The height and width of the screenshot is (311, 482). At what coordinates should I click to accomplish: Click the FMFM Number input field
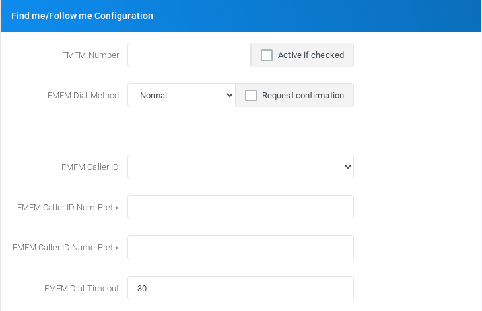pos(189,55)
